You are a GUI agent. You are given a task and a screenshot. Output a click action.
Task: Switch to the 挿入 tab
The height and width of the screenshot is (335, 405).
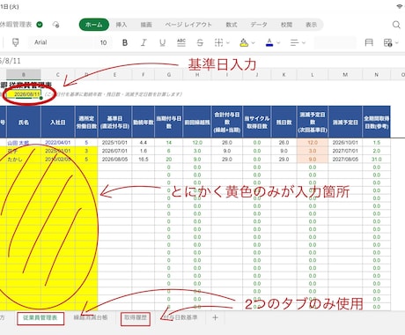click(121, 25)
